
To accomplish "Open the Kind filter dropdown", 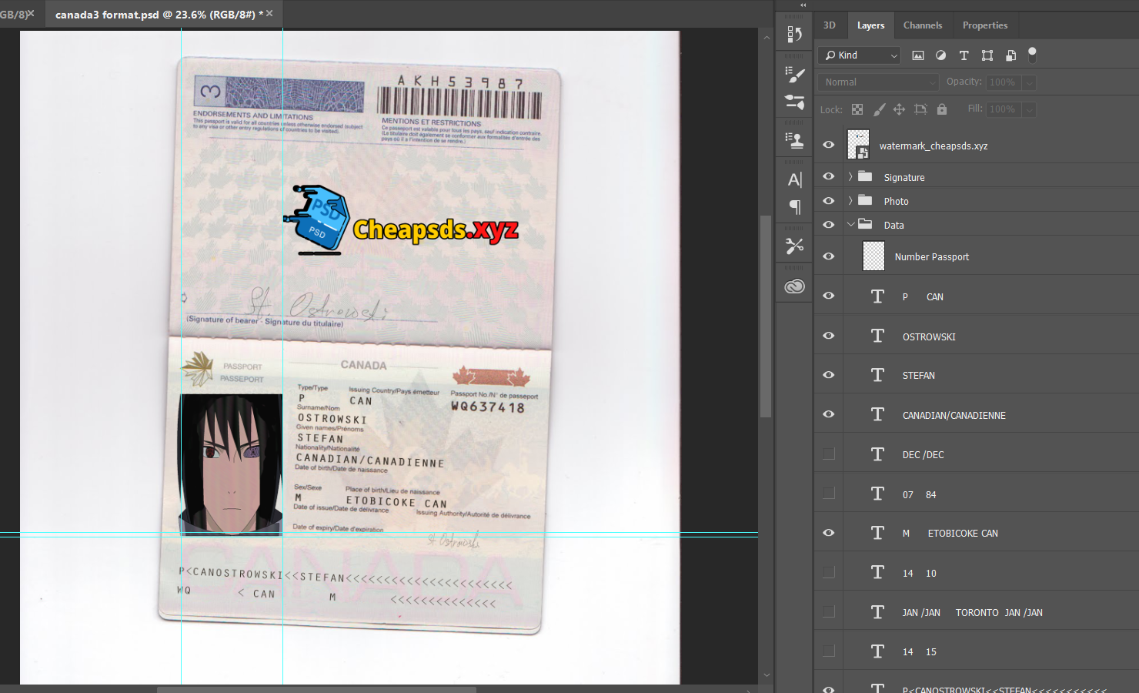I will tap(860, 55).
